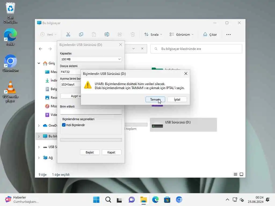Select the Belgeler item in sidebar
The width and height of the screenshot is (275, 206).
51,89
